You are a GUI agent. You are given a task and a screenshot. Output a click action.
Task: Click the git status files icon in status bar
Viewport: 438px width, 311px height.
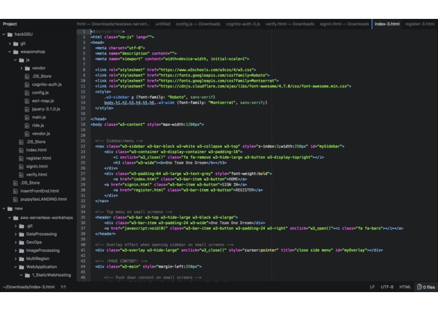[x=419, y=286]
